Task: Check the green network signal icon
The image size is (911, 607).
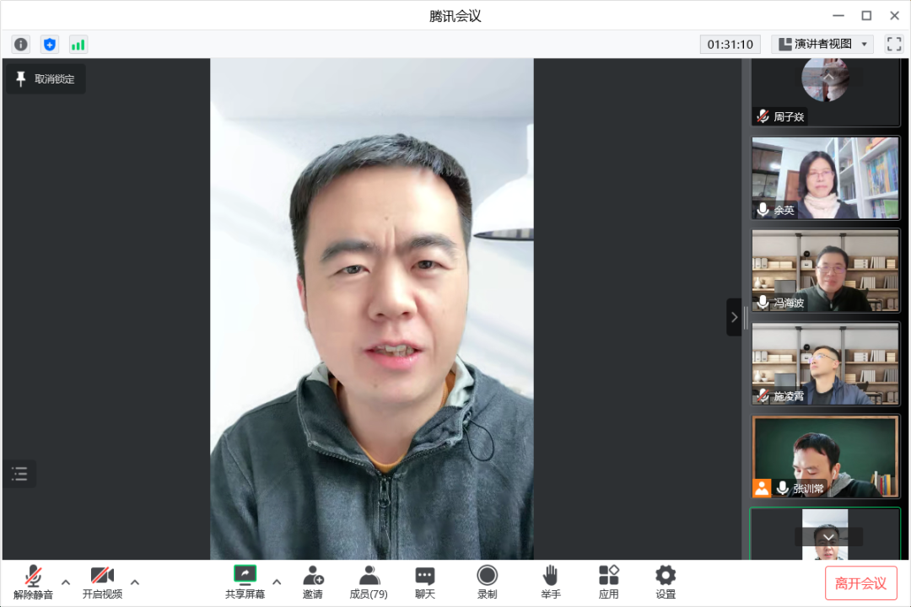Action: (78, 45)
